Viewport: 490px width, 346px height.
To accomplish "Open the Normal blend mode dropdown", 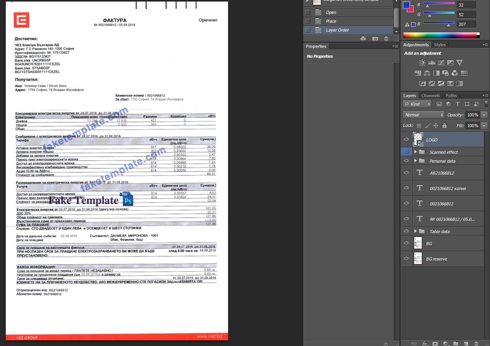I will pos(423,115).
